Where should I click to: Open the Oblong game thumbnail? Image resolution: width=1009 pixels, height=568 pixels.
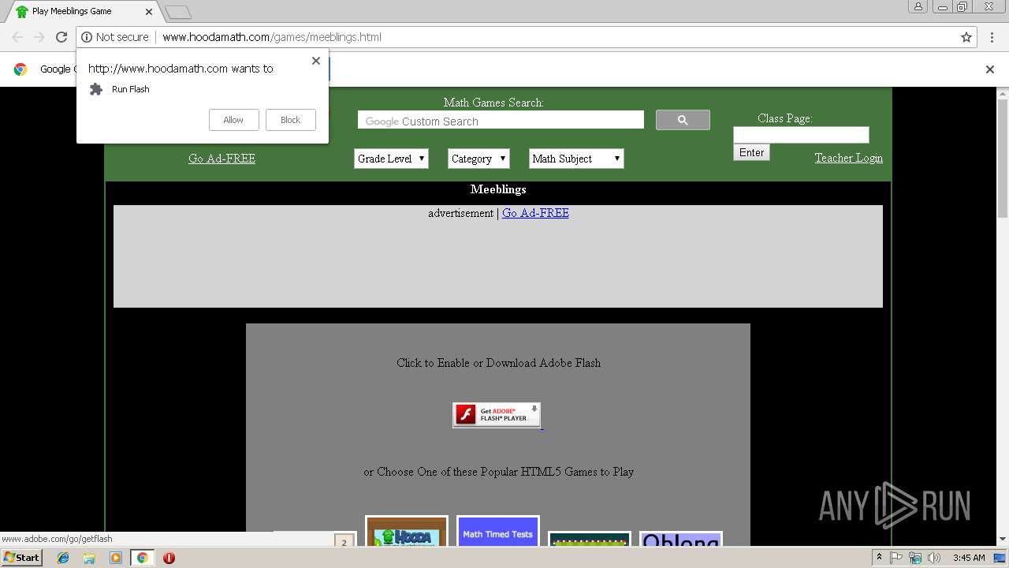pyautogui.click(x=680, y=539)
